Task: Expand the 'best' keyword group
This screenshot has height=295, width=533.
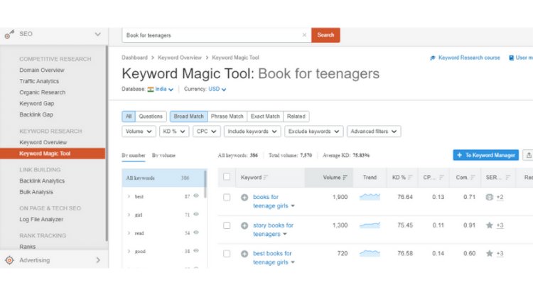Action: click(129, 196)
